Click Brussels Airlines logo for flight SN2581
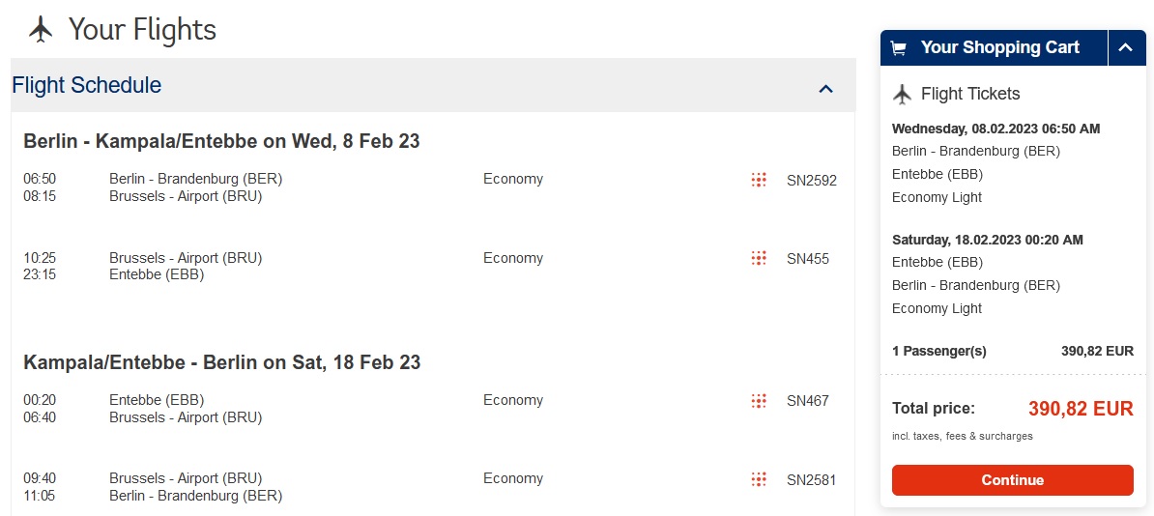Image resolution: width=1154 pixels, height=516 pixels. [x=759, y=479]
